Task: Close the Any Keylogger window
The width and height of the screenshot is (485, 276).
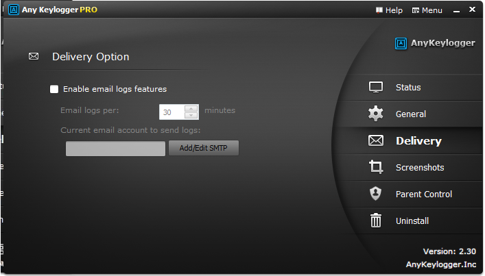Action: pos(472,10)
